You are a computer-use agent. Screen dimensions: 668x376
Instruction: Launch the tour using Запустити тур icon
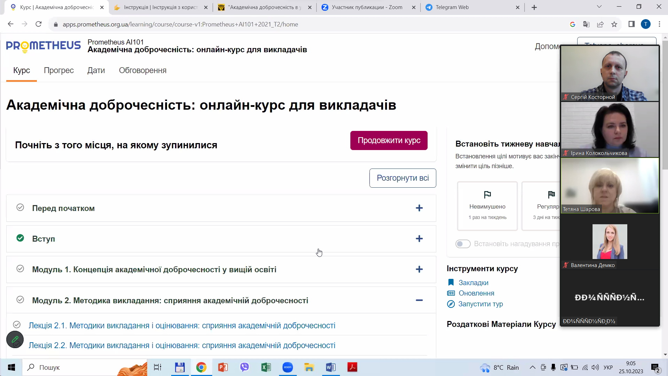[451, 304]
